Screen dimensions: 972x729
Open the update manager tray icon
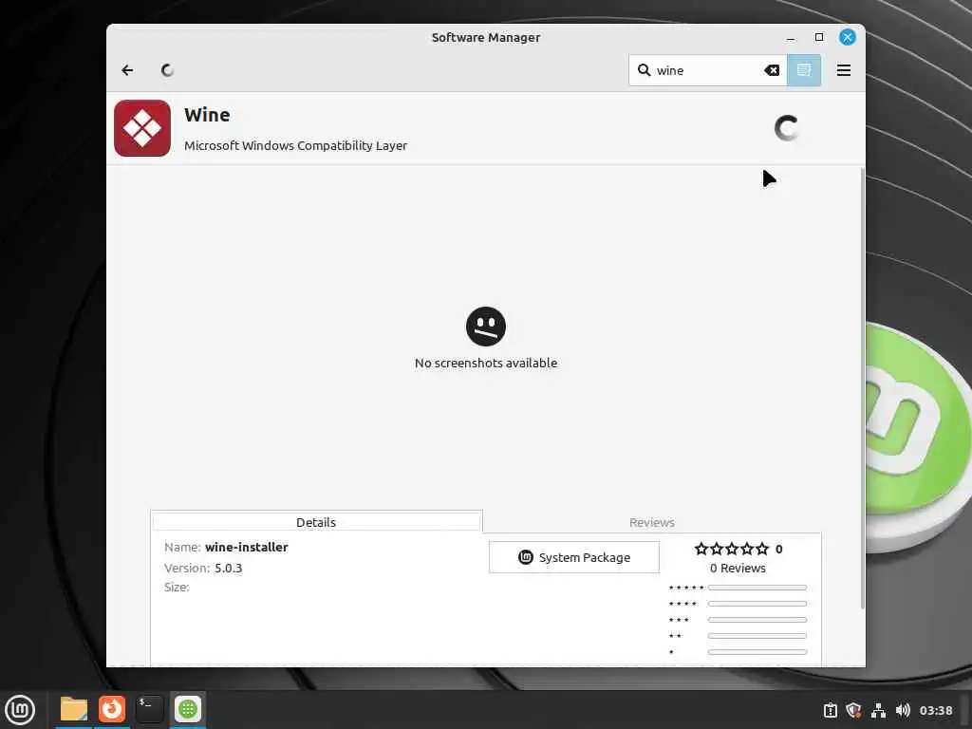click(x=830, y=710)
